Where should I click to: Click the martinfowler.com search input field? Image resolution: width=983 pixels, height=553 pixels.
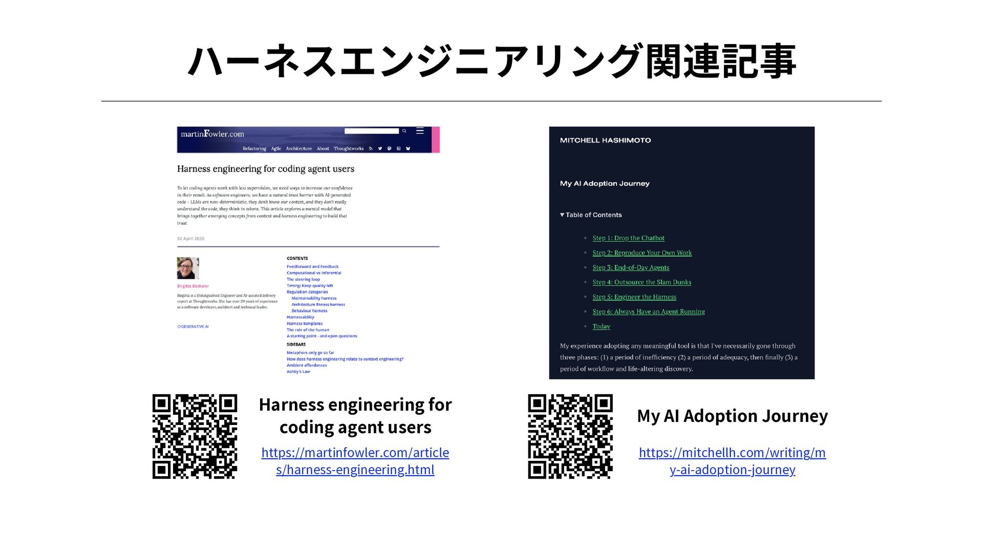372,131
